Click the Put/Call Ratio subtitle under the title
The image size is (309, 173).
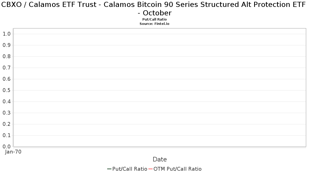click(154, 19)
